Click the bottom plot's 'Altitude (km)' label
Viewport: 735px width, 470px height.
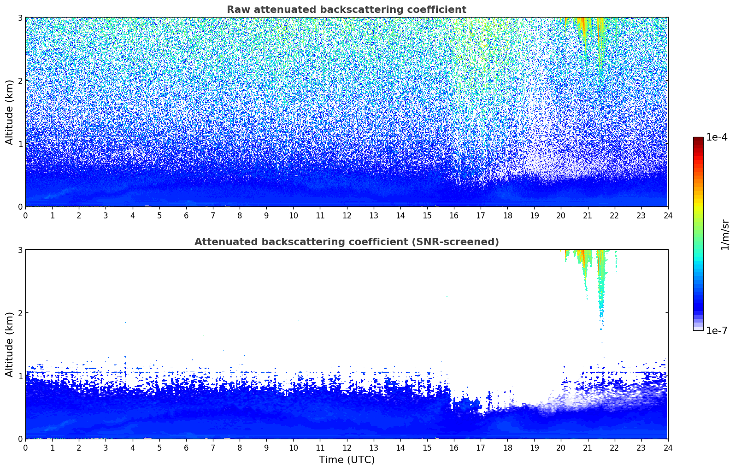coord(9,344)
